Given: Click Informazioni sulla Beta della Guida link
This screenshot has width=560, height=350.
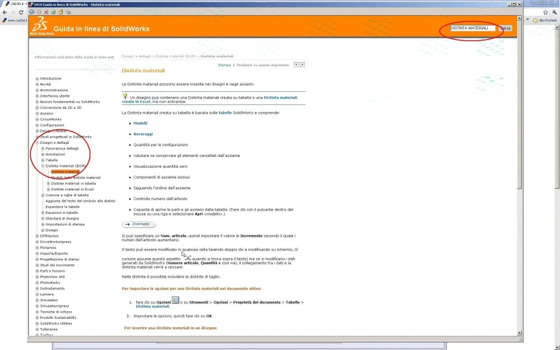Looking at the screenshot, I should pyautogui.click(x=74, y=57).
